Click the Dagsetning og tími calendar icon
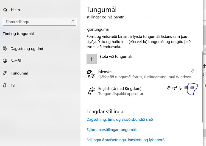 click(x=5, y=49)
